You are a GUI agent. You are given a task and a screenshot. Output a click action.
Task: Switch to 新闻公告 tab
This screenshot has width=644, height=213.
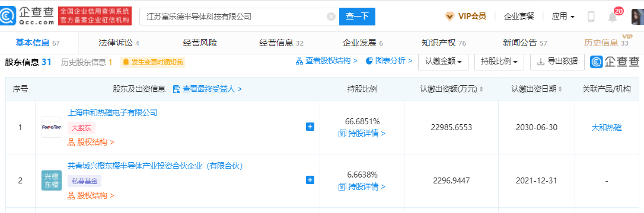point(525,43)
